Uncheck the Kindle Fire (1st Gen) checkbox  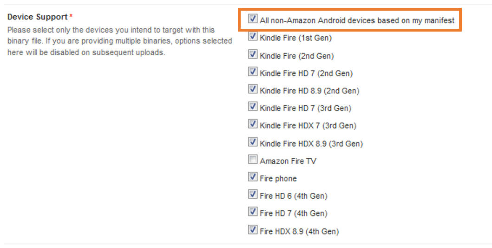pyautogui.click(x=253, y=37)
